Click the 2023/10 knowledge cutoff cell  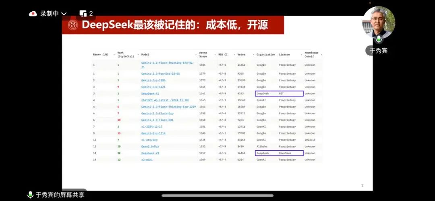[x=310, y=140]
